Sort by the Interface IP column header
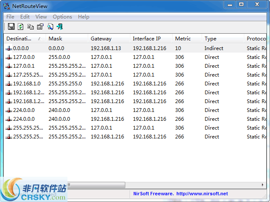 point(151,39)
